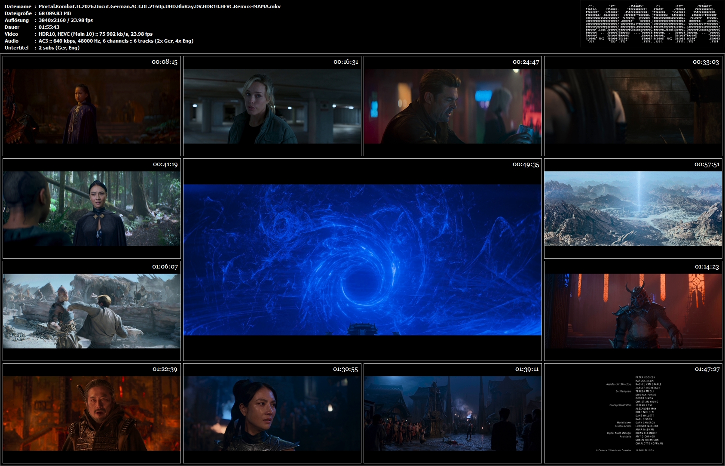Select the file size value 68 089.83 MB

point(55,13)
